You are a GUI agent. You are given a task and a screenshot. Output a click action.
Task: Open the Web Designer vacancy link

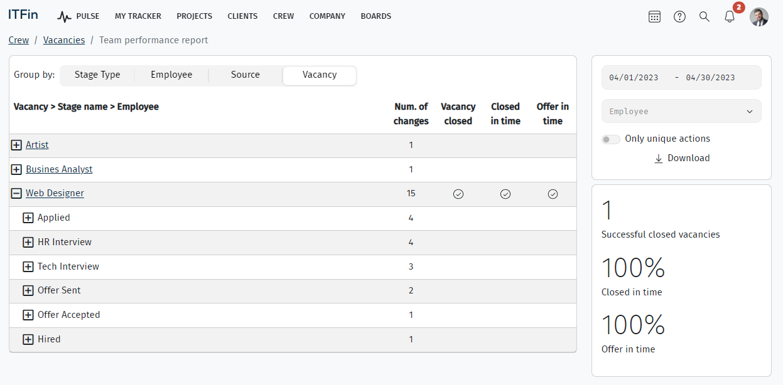coord(55,193)
